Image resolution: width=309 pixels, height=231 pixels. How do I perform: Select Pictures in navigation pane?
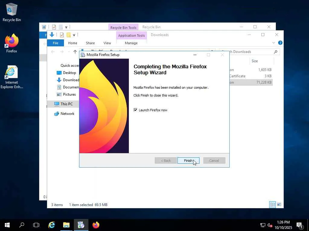tap(66, 94)
